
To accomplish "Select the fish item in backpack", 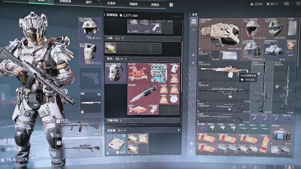I will pyautogui.click(x=138, y=109).
